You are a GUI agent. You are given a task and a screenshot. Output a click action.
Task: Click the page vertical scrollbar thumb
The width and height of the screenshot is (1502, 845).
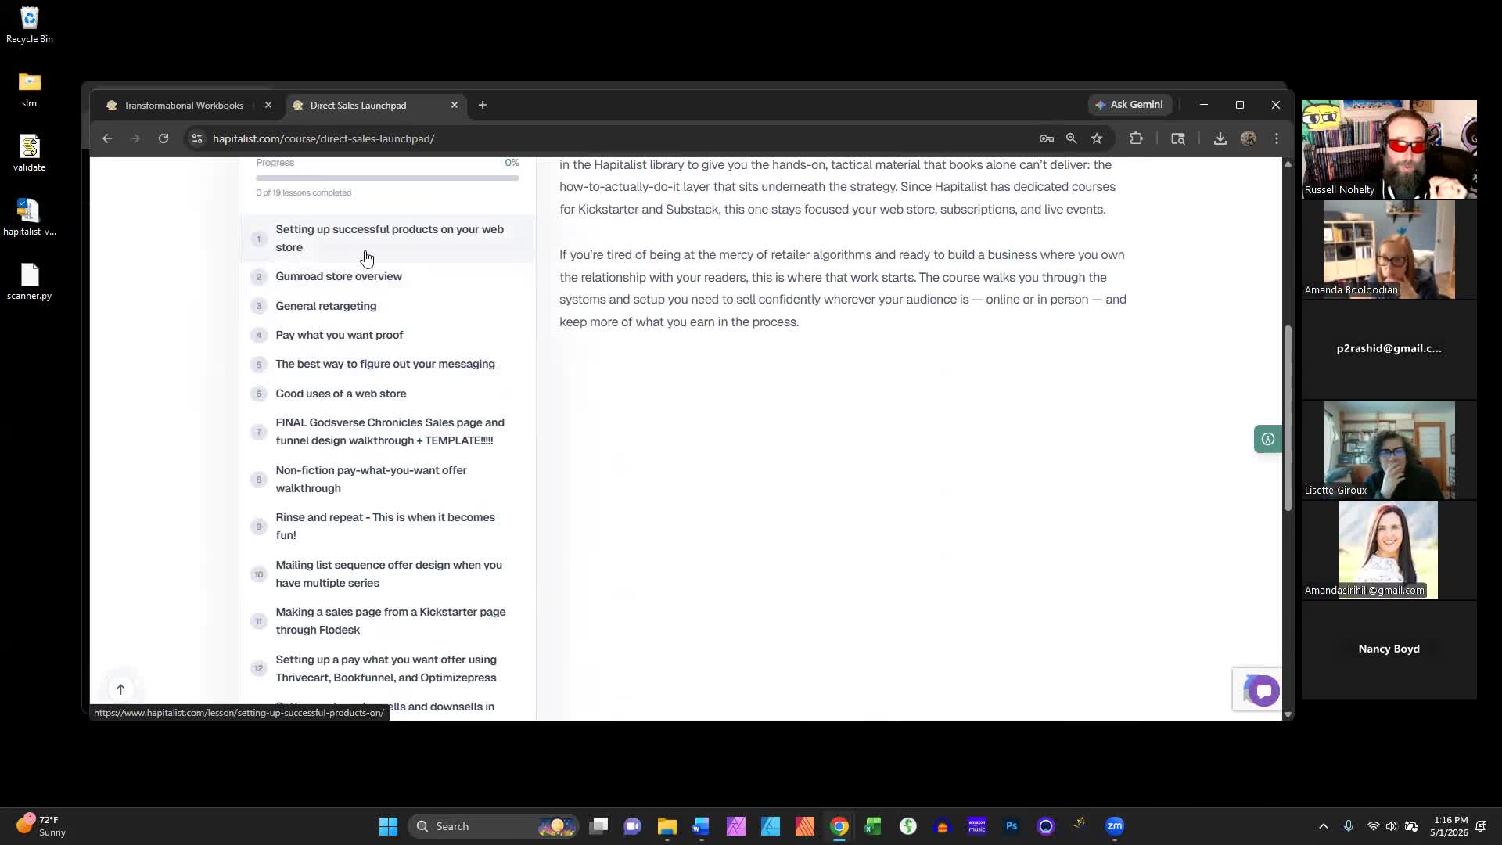(1288, 419)
